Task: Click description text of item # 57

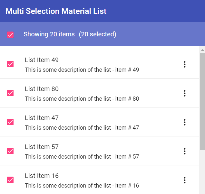Action: (82, 157)
